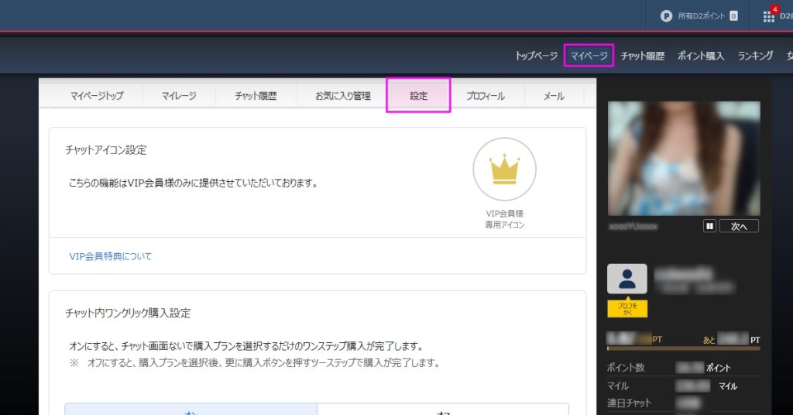Open the 'プロフィール' tab

tap(485, 96)
